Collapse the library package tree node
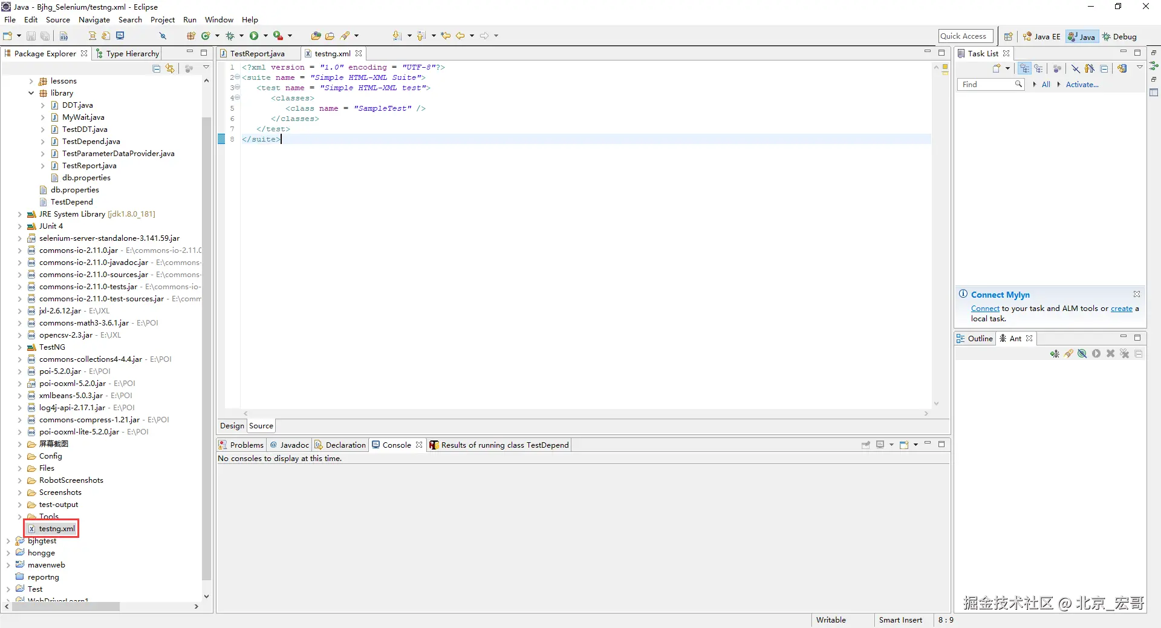This screenshot has height=628, width=1161. pos(31,93)
